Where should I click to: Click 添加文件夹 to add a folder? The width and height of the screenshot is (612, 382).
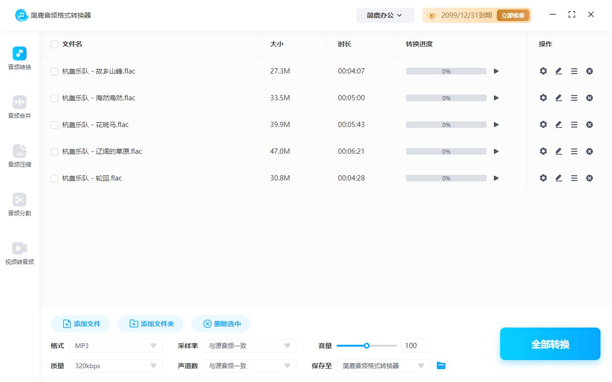coord(151,323)
